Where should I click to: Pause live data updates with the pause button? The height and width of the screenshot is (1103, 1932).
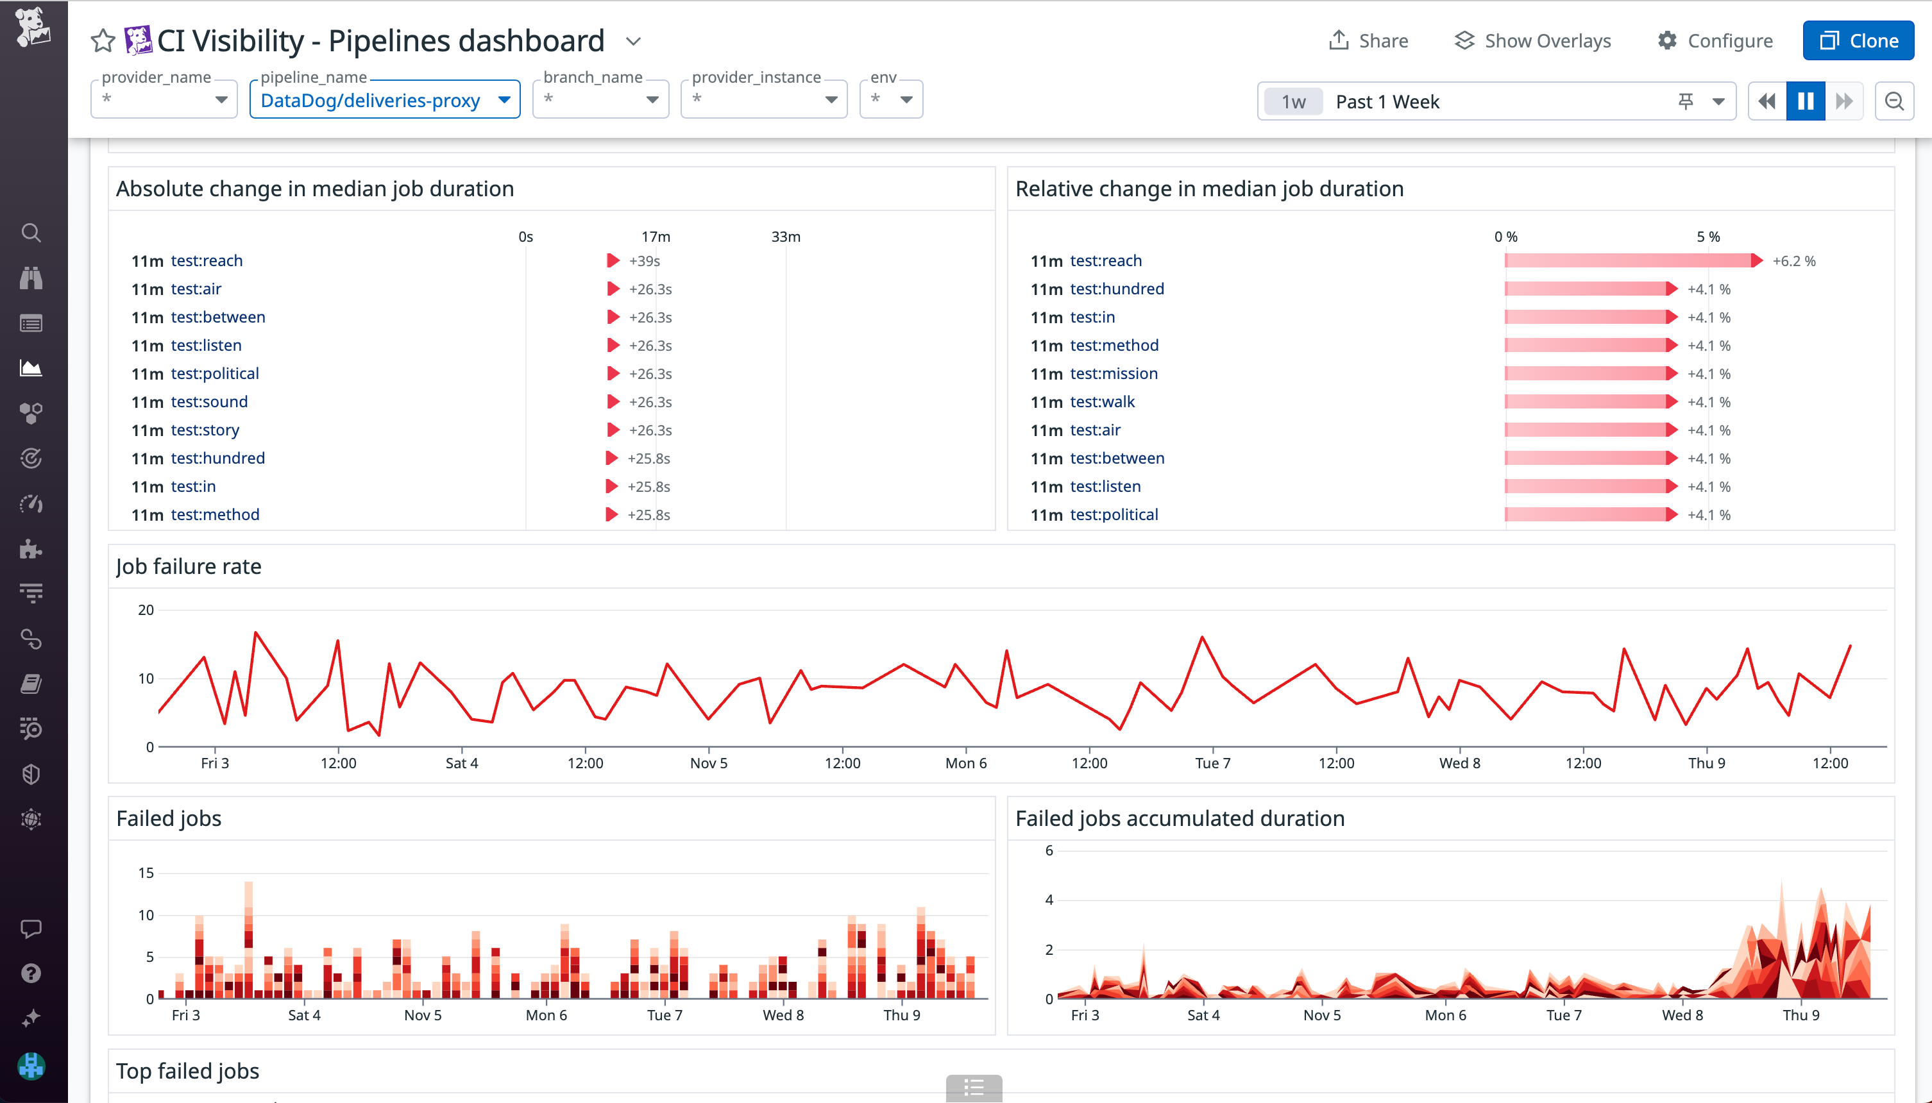coord(1806,100)
